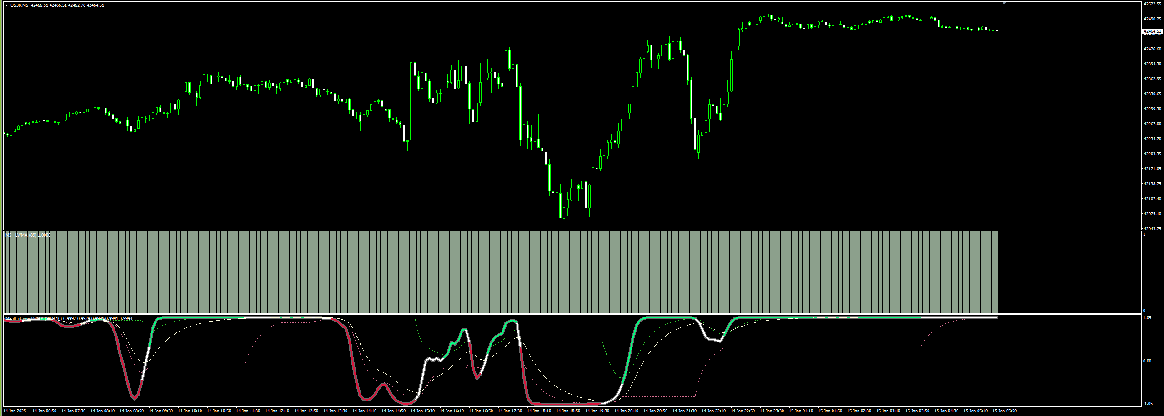Click time axis label 14 Jan 20:50
The height and width of the screenshot is (416, 1164).
click(x=656, y=411)
